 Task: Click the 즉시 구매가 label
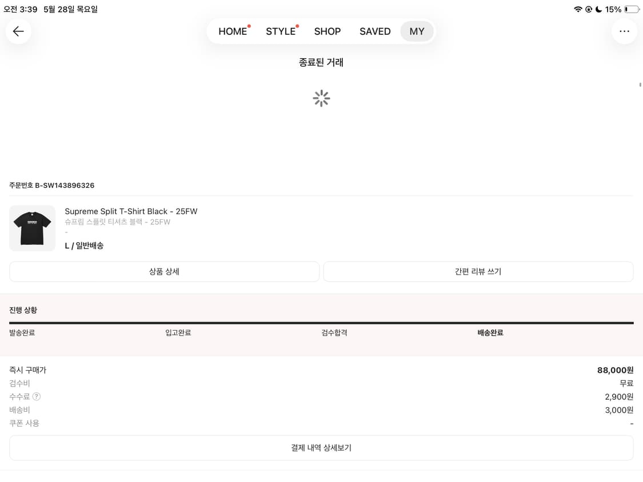pos(28,370)
